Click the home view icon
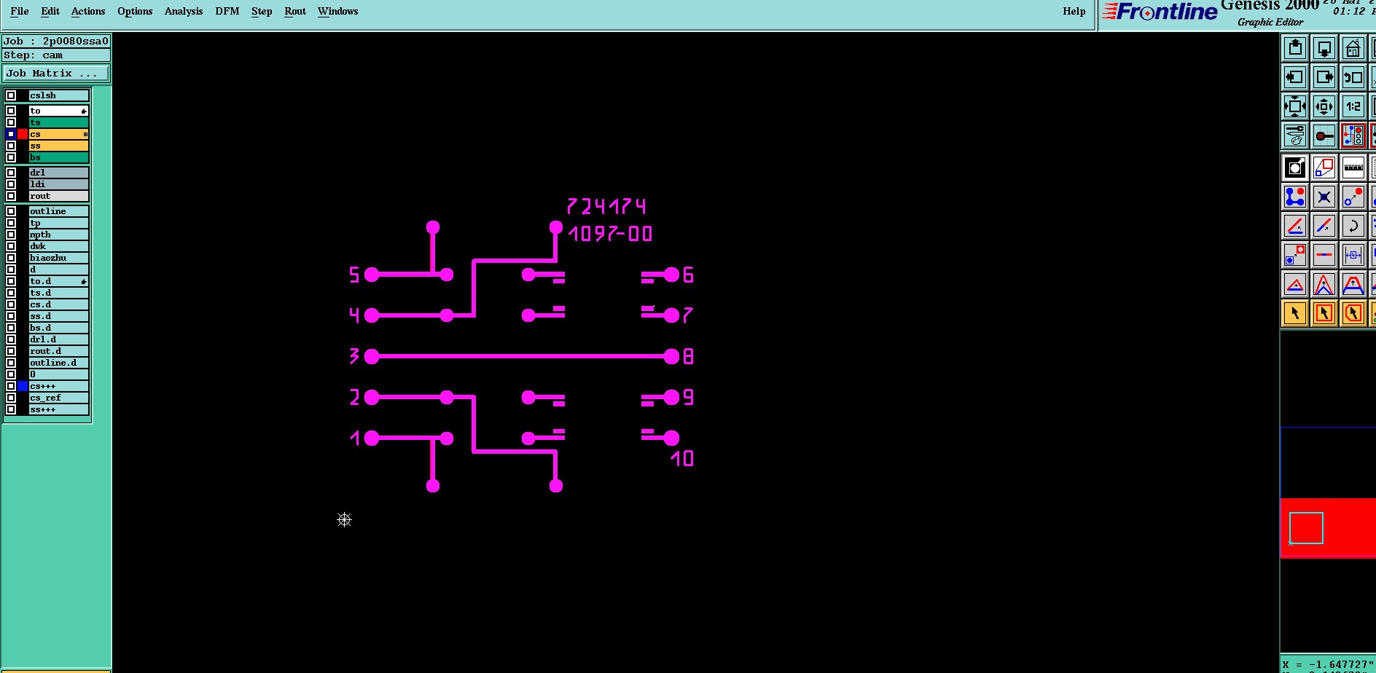This screenshot has height=673, width=1376. click(1353, 49)
